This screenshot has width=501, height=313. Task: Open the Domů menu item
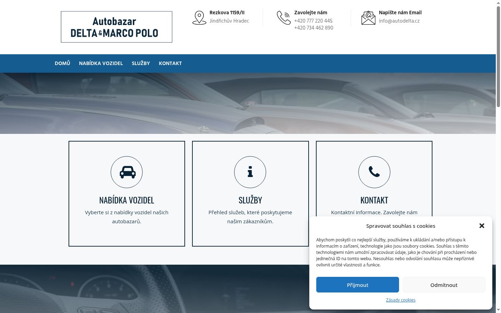point(62,63)
